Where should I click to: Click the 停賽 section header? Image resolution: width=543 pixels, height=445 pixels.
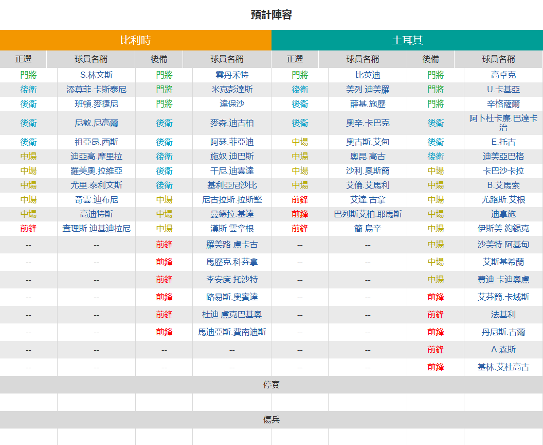coord(271,385)
